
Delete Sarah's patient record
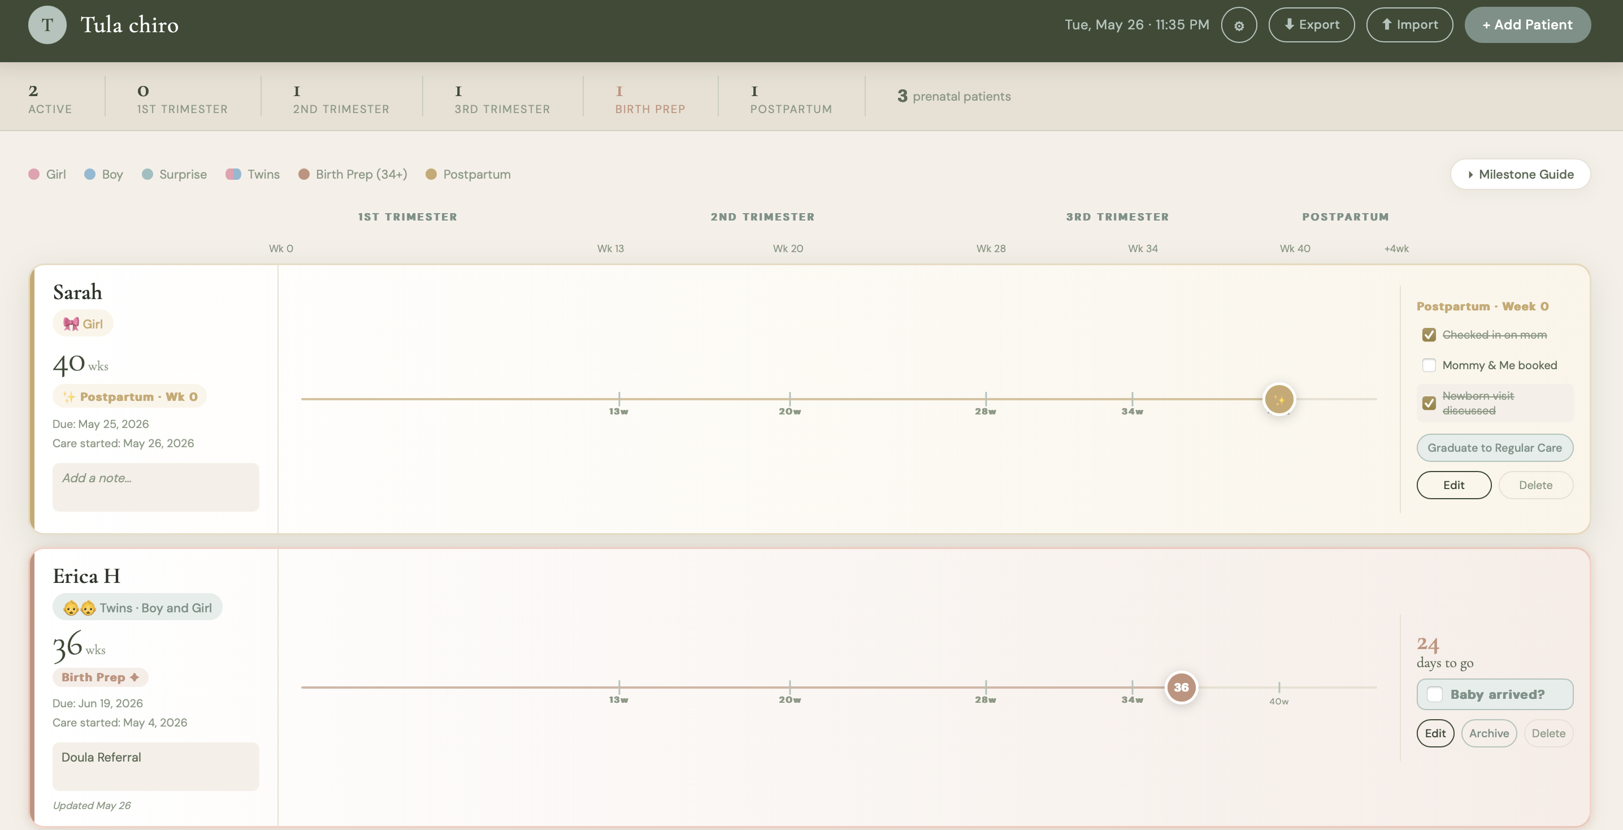(1535, 485)
